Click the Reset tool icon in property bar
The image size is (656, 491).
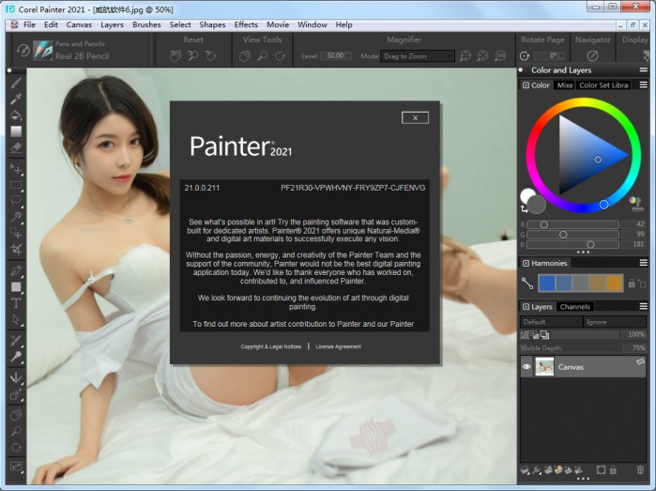pyautogui.click(x=23, y=51)
